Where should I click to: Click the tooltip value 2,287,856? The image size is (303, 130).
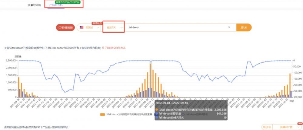(221, 110)
